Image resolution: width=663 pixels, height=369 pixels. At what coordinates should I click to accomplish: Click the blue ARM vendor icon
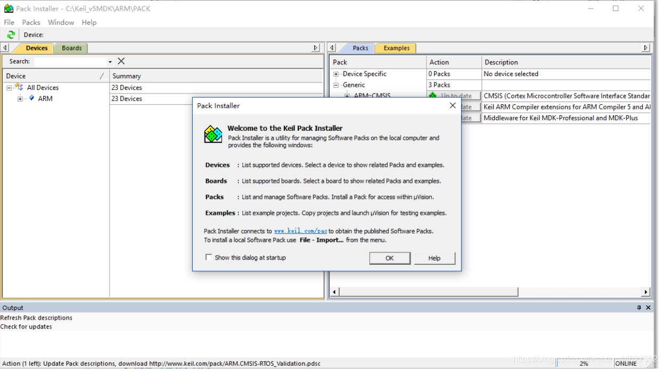(x=31, y=98)
